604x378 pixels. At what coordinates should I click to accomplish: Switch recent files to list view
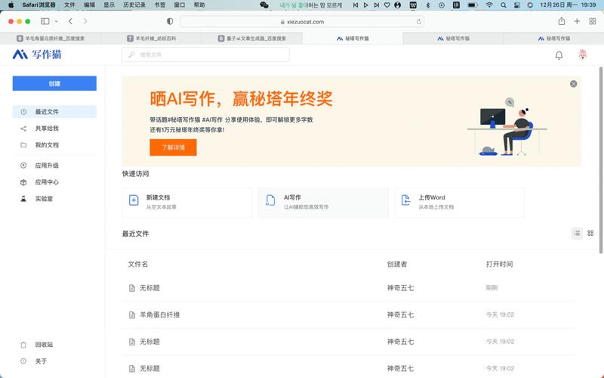click(577, 233)
